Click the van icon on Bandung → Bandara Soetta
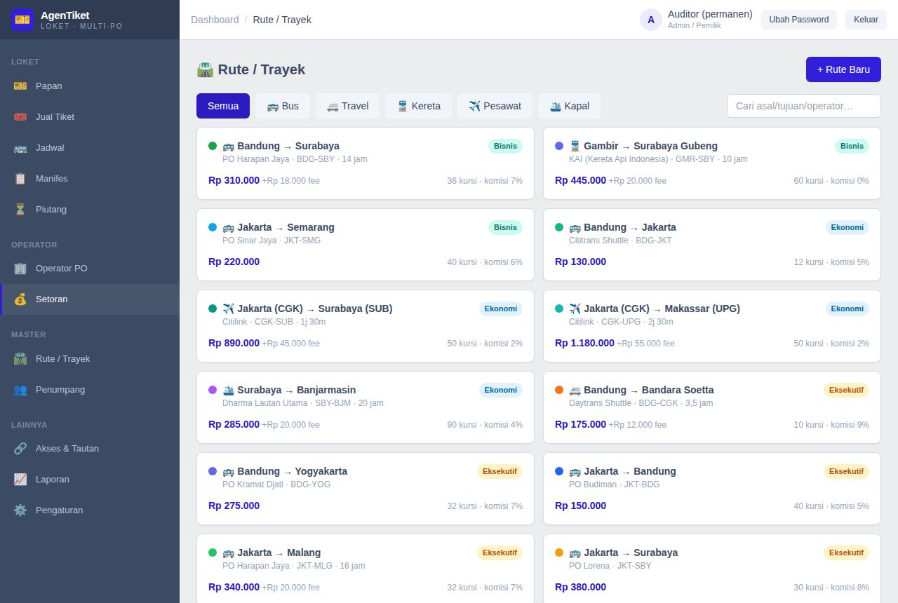898x603 pixels. pyautogui.click(x=575, y=390)
